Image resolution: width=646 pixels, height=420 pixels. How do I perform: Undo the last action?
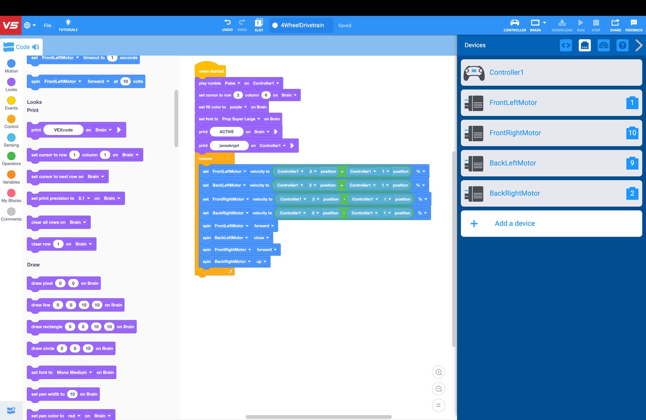pyautogui.click(x=227, y=25)
